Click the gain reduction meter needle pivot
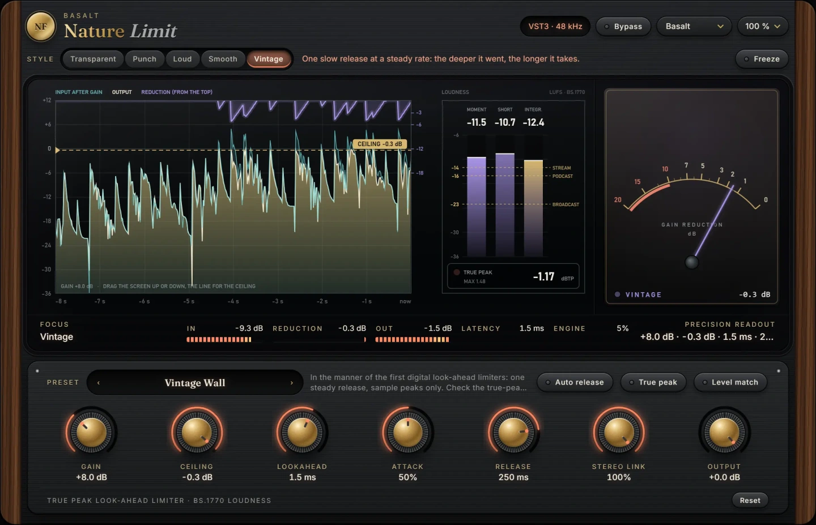816x525 pixels. pos(691,262)
